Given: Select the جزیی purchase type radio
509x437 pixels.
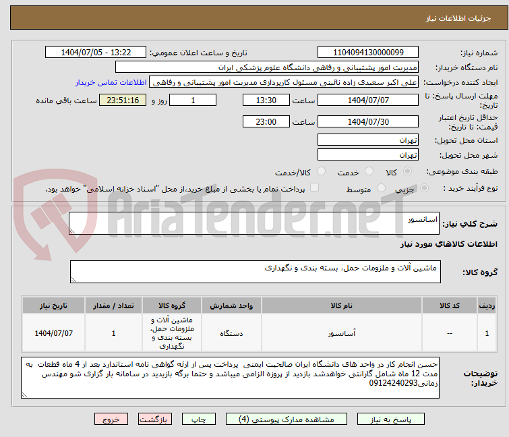Looking at the screenshot, I should (x=424, y=188).
